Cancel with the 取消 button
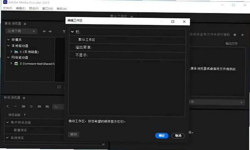 pos(178,135)
